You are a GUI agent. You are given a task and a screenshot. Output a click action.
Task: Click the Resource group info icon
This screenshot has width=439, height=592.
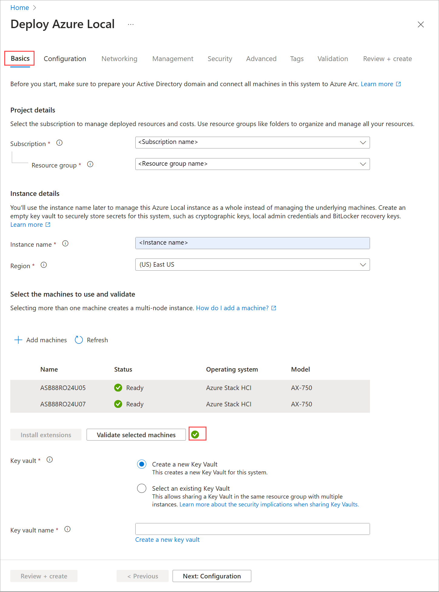point(90,164)
